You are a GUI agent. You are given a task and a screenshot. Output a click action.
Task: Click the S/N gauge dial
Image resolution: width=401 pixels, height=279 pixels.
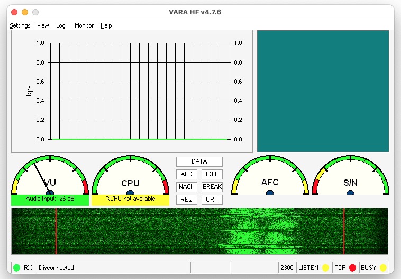[350, 177]
